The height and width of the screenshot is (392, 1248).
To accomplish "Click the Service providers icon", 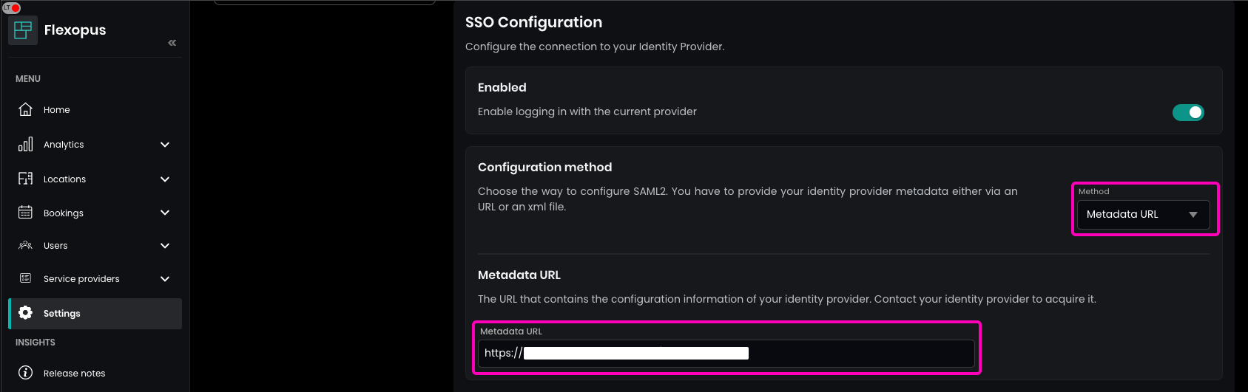I will pyautogui.click(x=25, y=278).
